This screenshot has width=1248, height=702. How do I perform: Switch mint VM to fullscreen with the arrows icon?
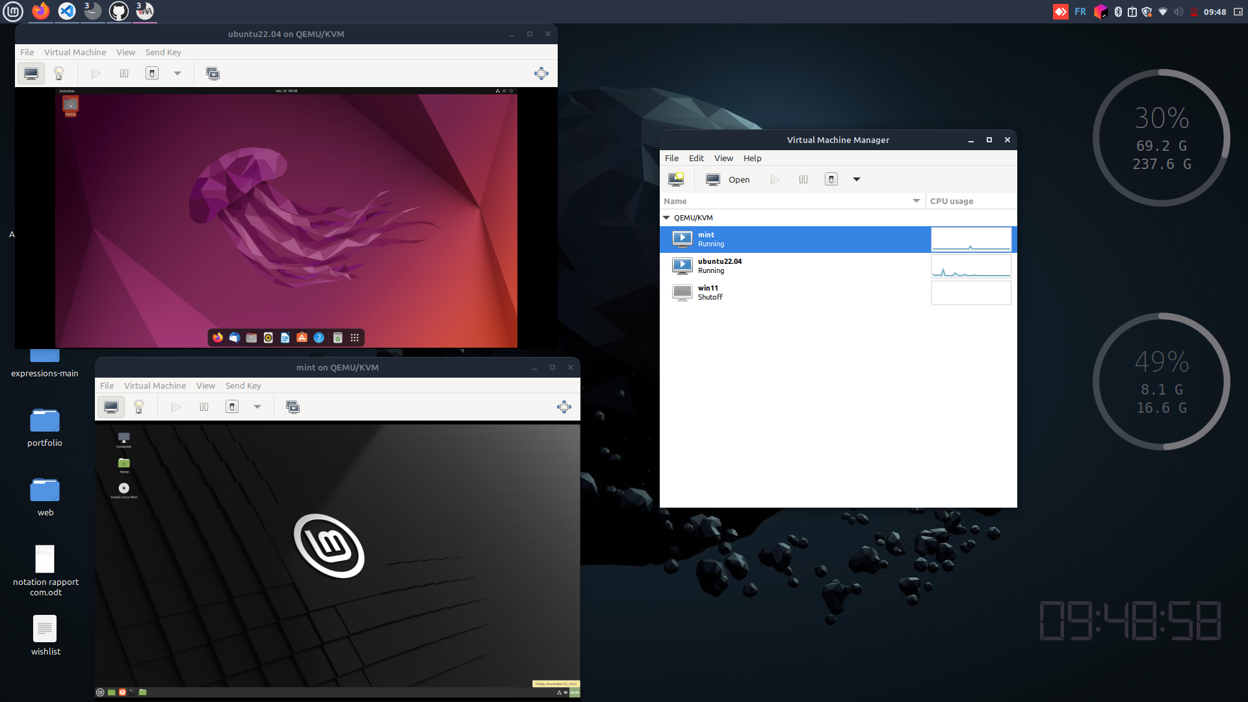pyautogui.click(x=564, y=407)
